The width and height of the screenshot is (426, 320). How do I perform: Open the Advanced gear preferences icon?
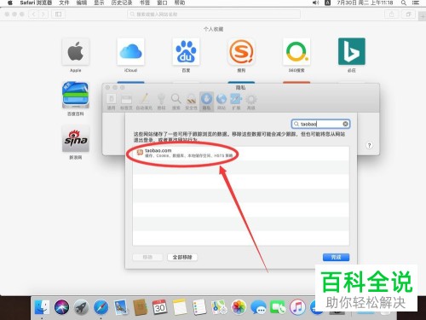pos(251,102)
